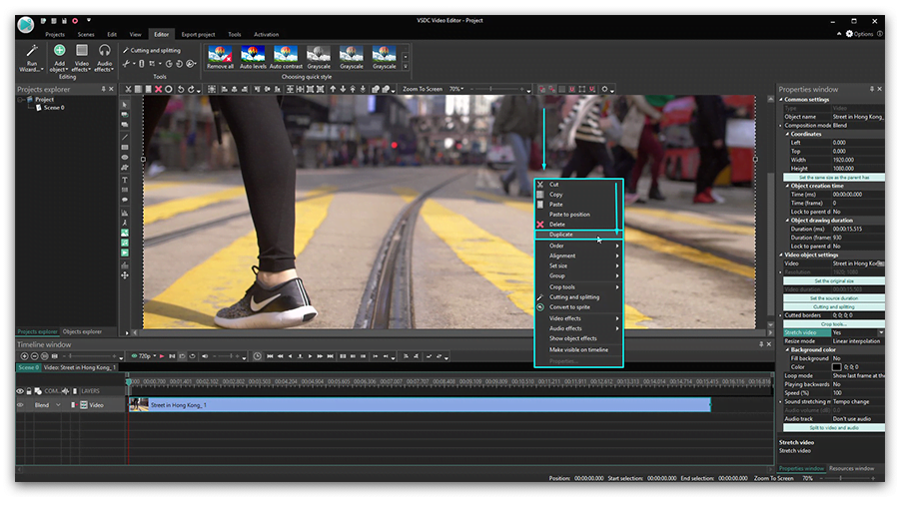Collapse the Object drawing duration section
This screenshot has width=899, height=509.
point(787,221)
